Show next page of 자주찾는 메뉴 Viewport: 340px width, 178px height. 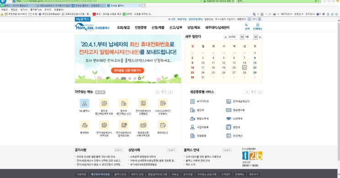[170, 92]
